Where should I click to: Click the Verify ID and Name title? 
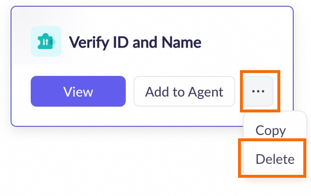click(x=135, y=42)
